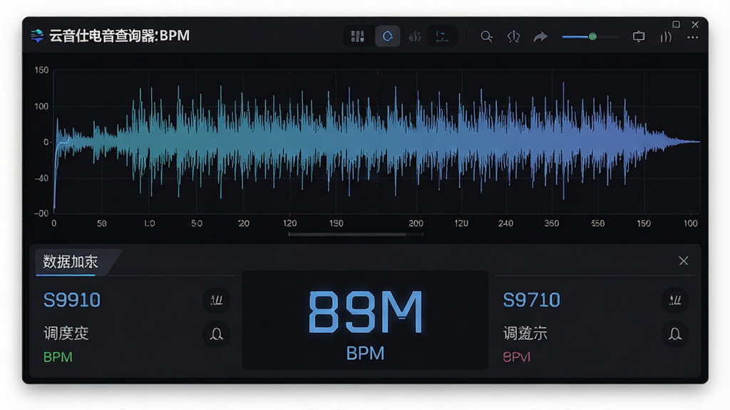Close the 数据加束 panel
The image size is (730, 410).
(x=683, y=261)
